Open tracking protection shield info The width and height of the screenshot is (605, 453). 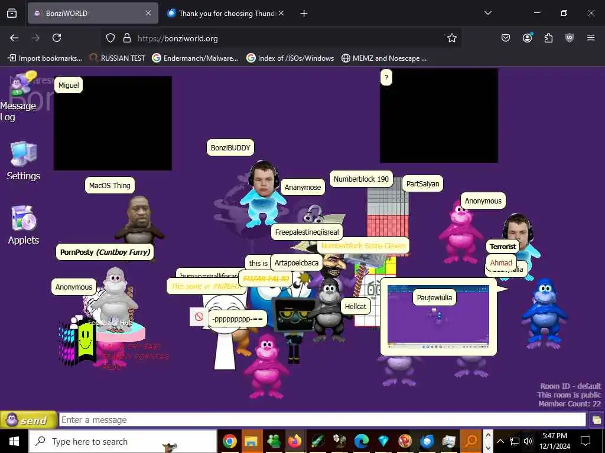110,38
